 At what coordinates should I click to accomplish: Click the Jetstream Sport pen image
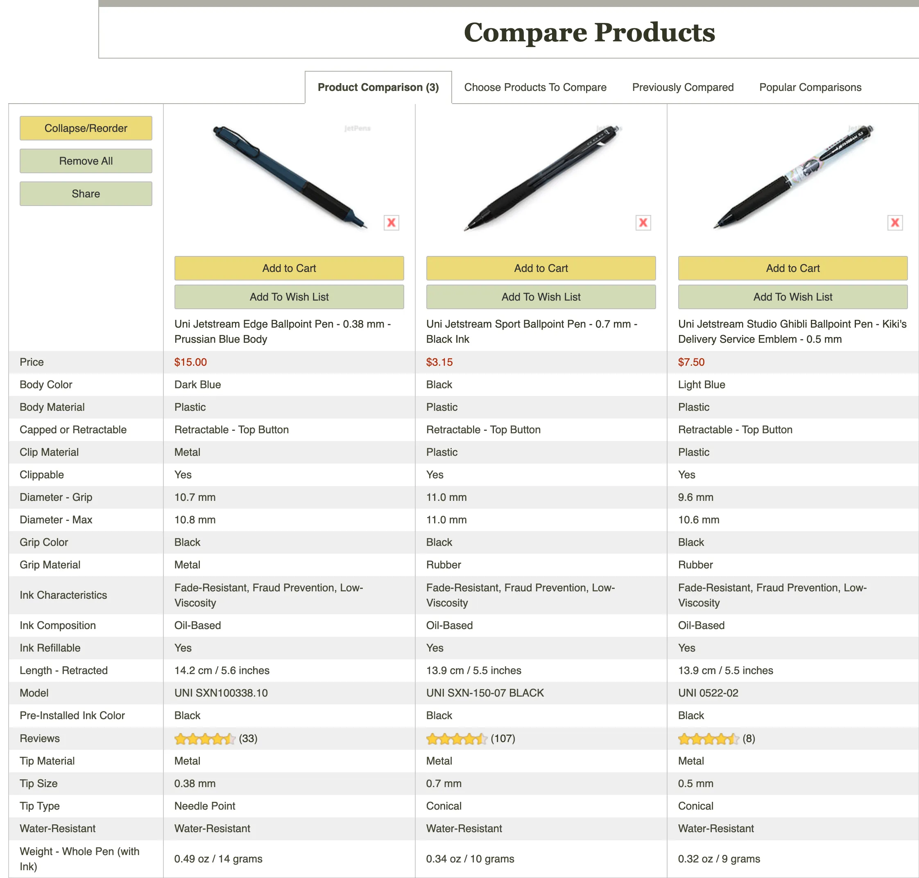[542, 177]
